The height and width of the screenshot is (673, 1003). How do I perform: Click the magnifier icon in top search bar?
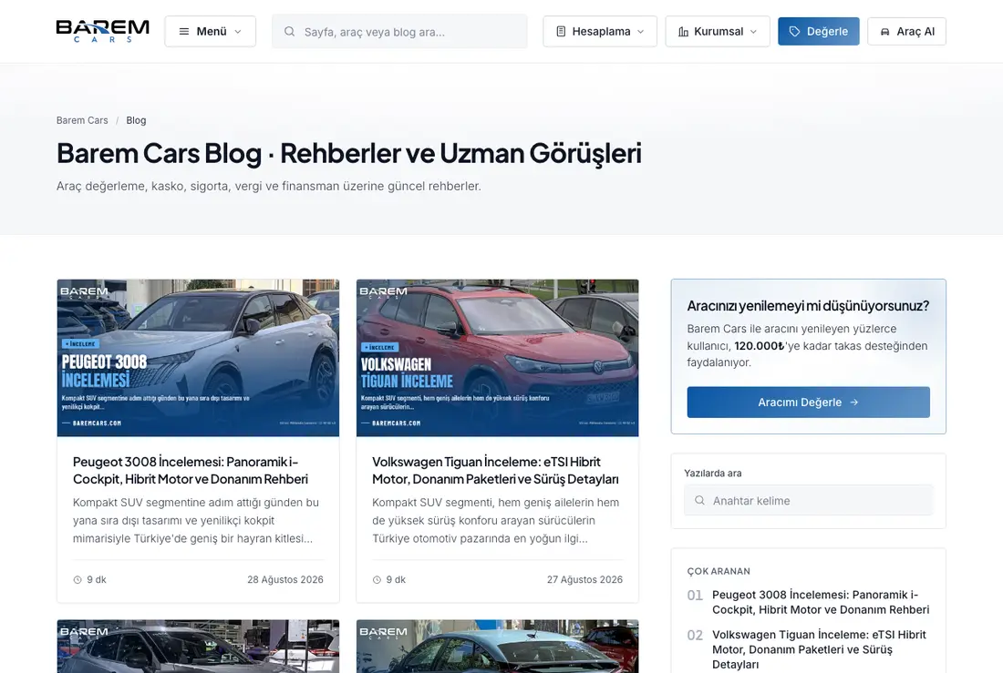289,31
